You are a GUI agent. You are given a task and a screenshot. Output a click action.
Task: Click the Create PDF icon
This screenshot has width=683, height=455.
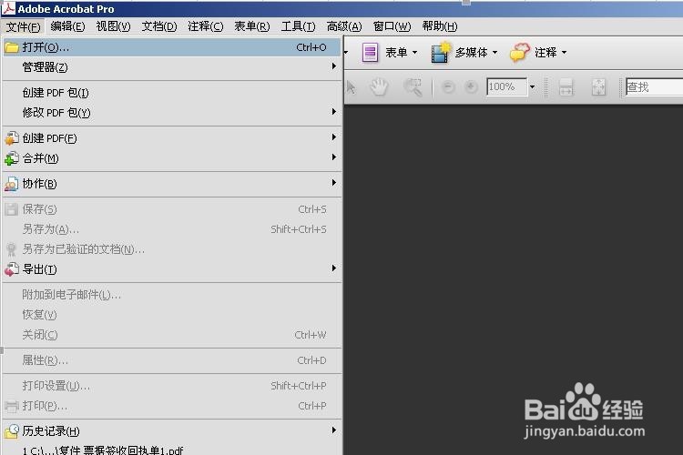click(11, 138)
